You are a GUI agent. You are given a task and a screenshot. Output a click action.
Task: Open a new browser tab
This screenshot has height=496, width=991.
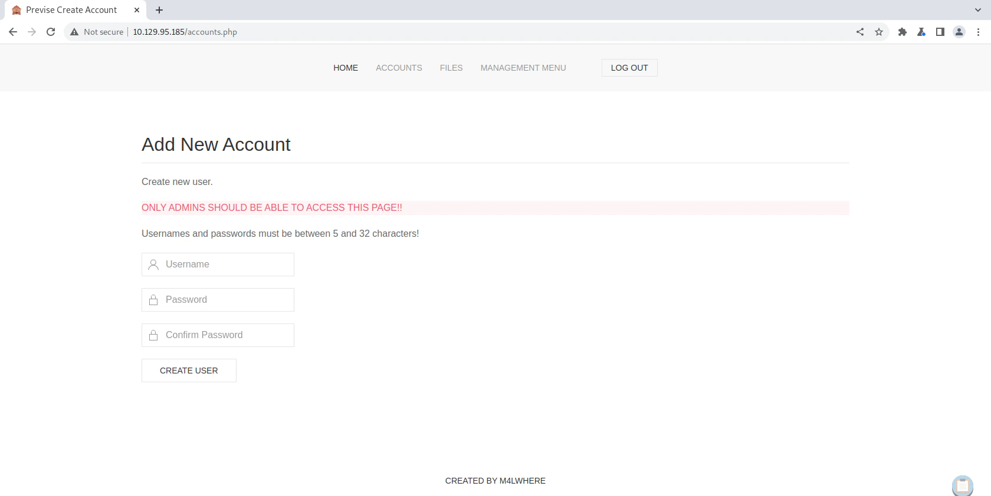pyautogui.click(x=159, y=10)
